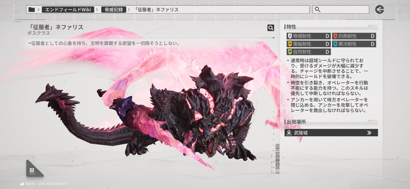Click the 物理耐性 resistance icon
This screenshot has height=189, width=410.
pos(289,36)
